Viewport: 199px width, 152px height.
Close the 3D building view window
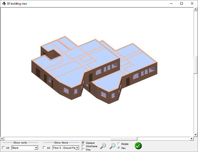(192, 4)
